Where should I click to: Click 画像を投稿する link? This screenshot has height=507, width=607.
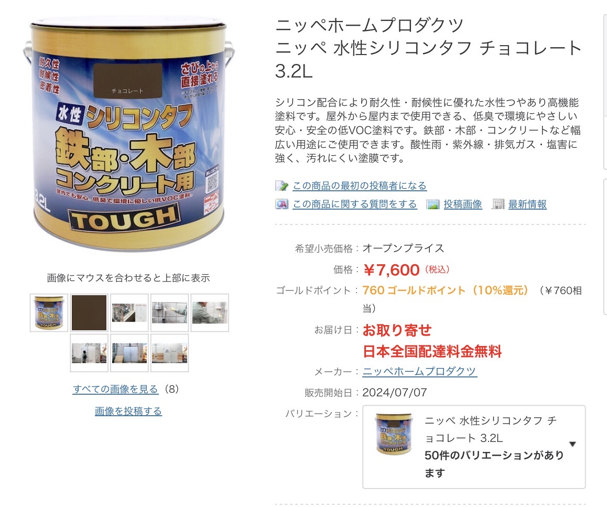tap(128, 411)
